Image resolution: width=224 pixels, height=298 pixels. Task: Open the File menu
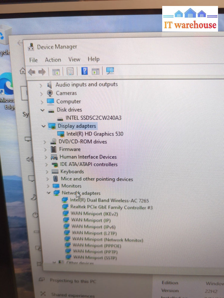coord(33,60)
